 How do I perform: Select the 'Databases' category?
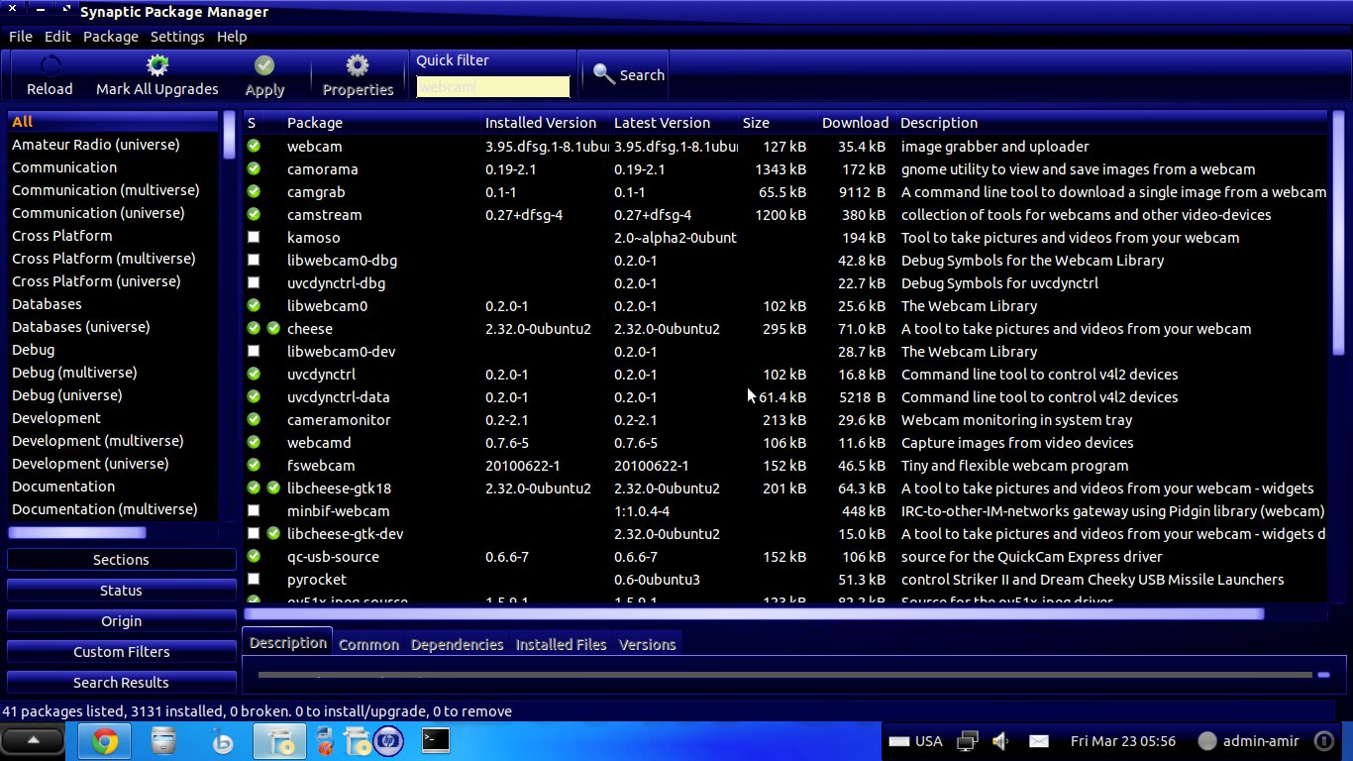coord(113,304)
